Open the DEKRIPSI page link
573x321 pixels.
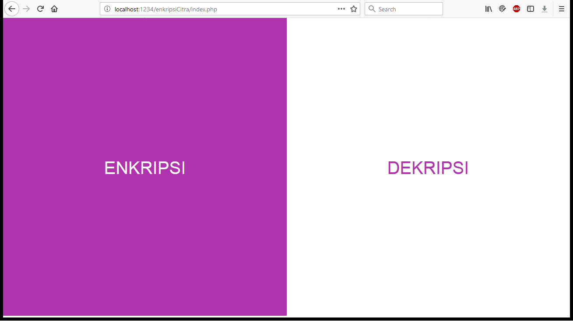428,168
